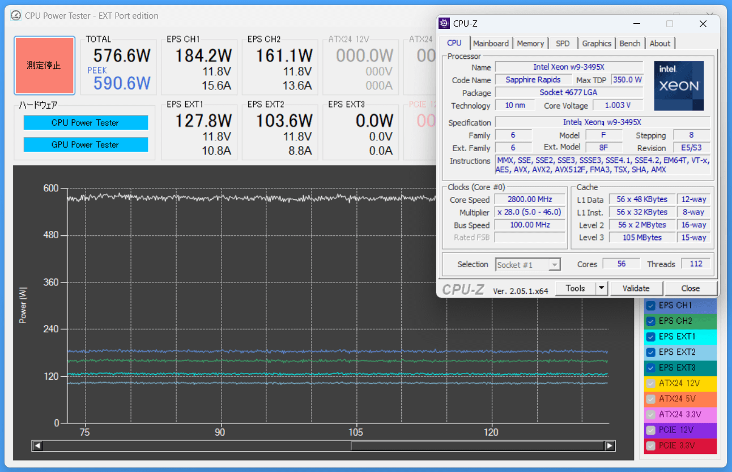Image resolution: width=732 pixels, height=472 pixels.
Task: Close the CPU-Z window with X
Action: coord(703,24)
